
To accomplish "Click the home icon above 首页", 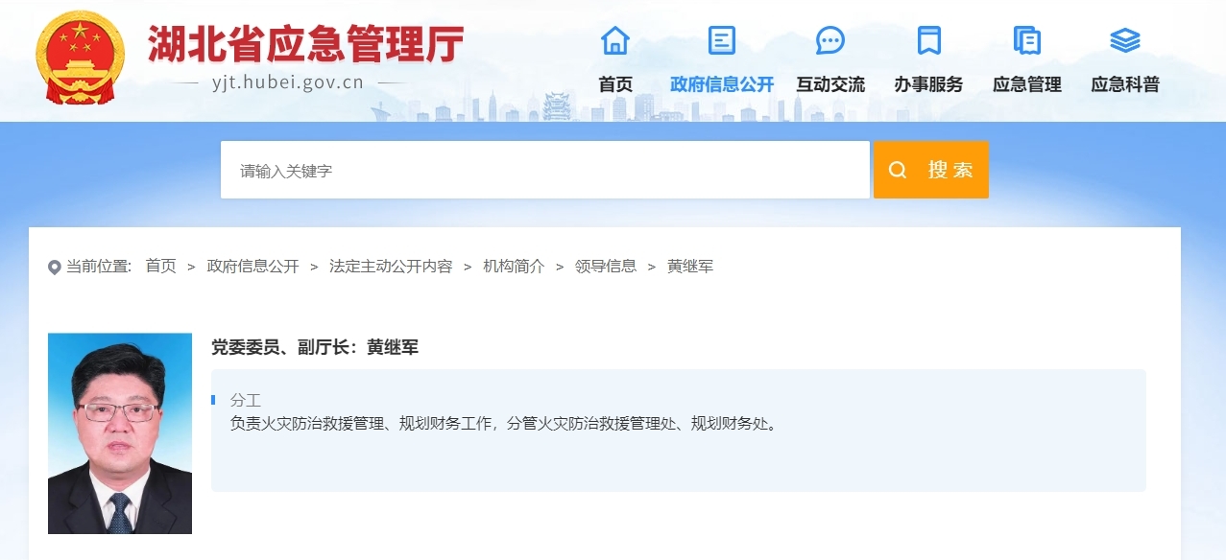I will pyautogui.click(x=615, y=40).
